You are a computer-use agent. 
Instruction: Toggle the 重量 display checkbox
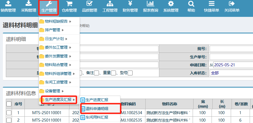(113, 73)
